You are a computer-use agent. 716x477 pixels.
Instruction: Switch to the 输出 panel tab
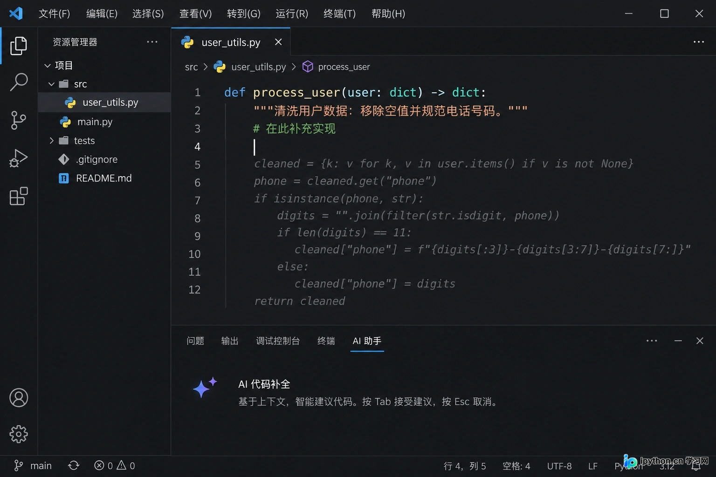coord(230,341)
